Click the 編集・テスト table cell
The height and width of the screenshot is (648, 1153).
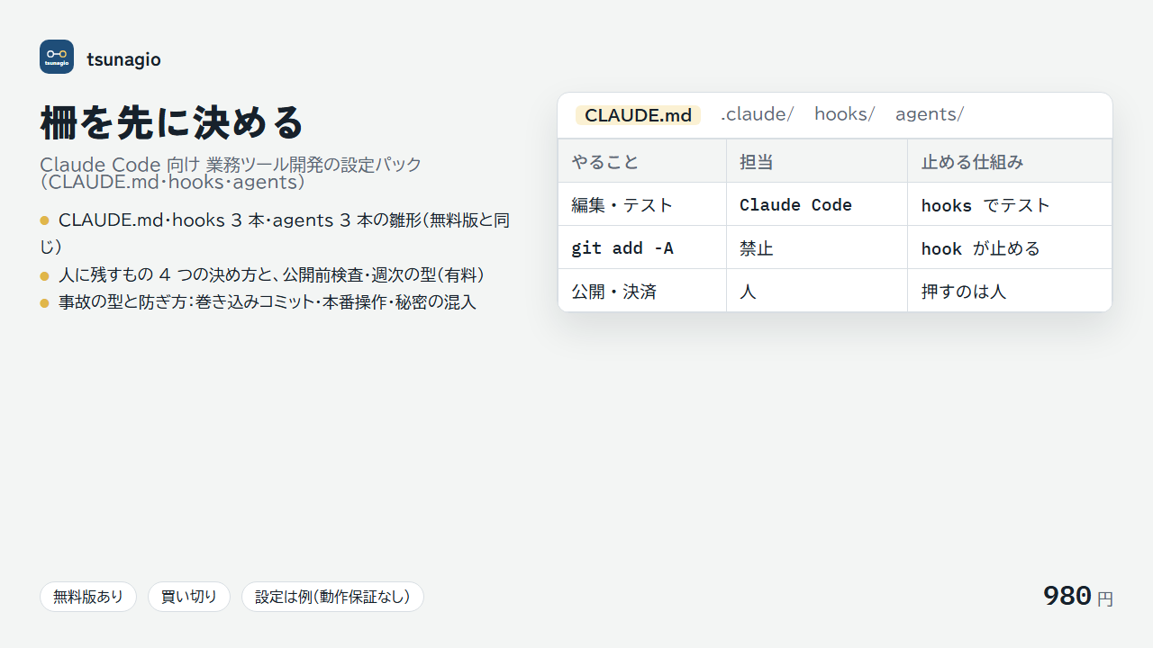642,204
